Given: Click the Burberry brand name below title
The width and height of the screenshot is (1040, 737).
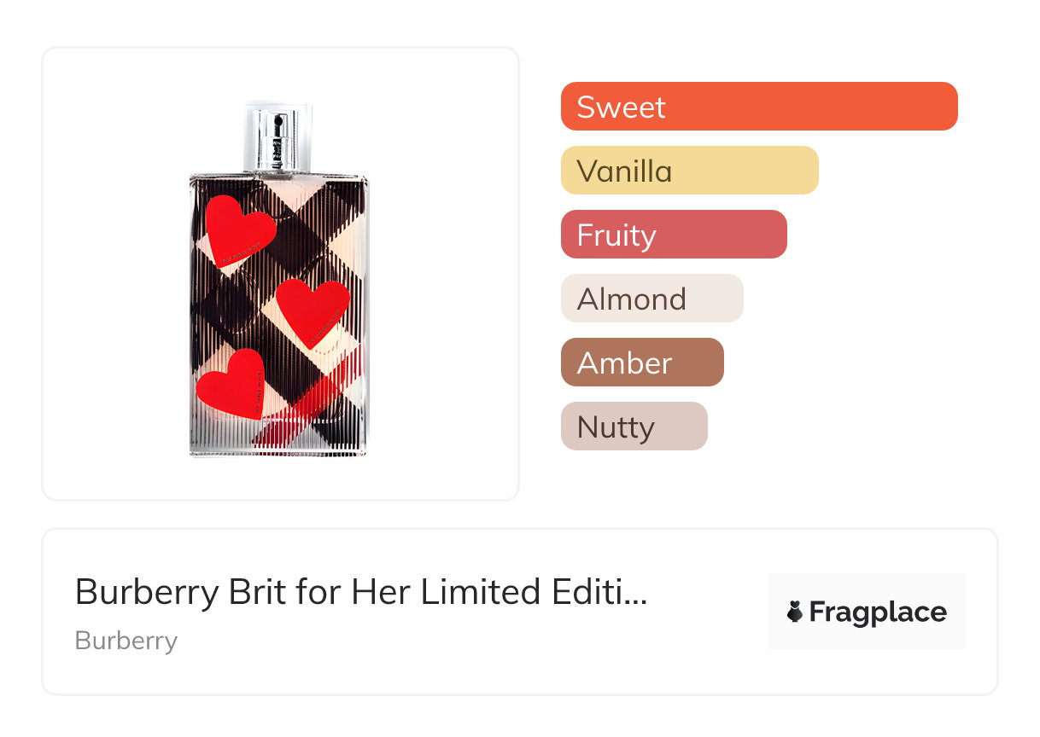Looking at the screenshot, I should 126,641.
